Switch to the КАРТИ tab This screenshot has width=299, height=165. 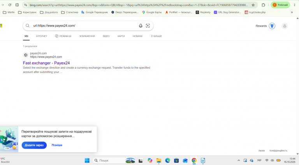pos(121,36)
